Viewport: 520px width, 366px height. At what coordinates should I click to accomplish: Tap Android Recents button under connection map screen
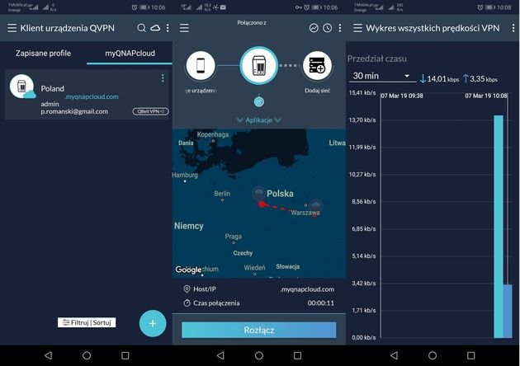(x=297, y=355)
